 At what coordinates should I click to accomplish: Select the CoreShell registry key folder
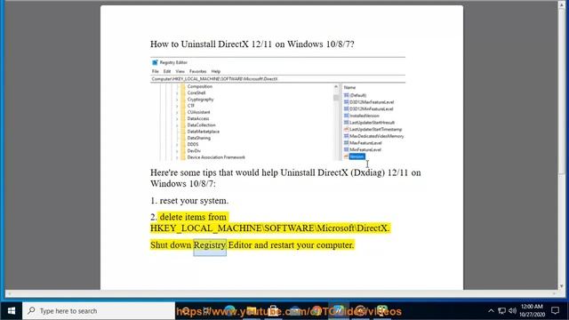click(196, 92)
